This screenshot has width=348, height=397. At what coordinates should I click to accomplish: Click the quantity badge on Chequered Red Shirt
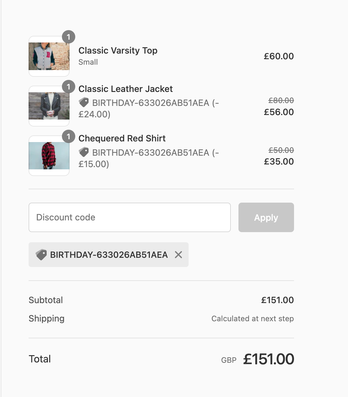coord(68,137)
